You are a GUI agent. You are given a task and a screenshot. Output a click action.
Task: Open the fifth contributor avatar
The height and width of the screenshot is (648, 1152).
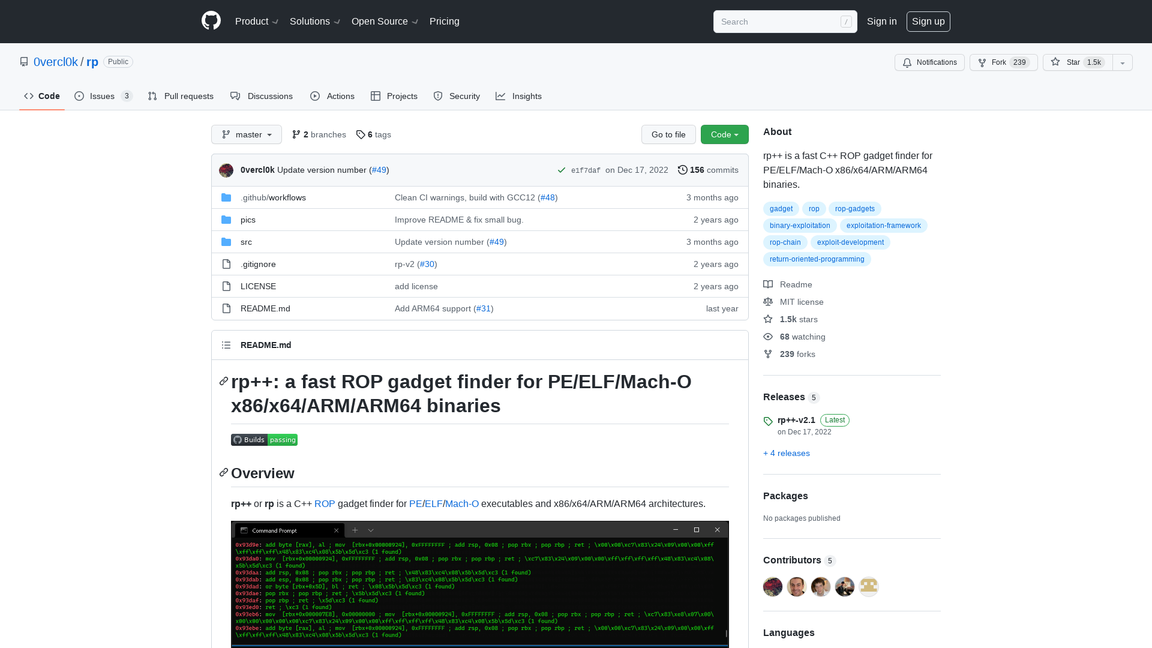click(x=869, y=586)
